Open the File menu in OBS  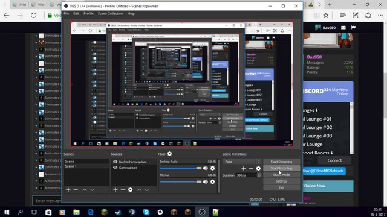(67, 13)
